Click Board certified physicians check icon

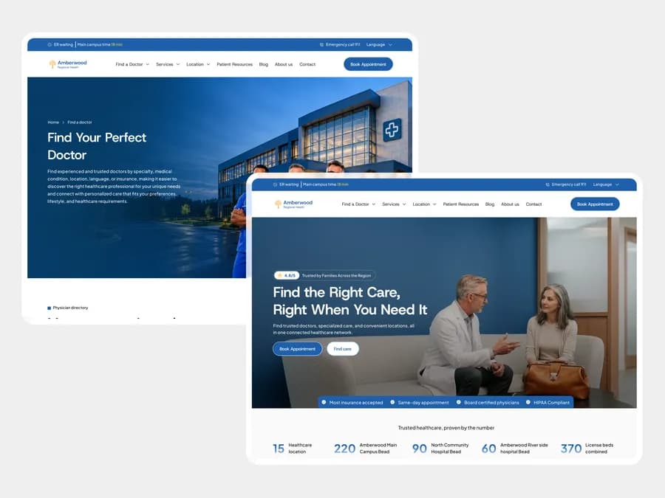458,402
